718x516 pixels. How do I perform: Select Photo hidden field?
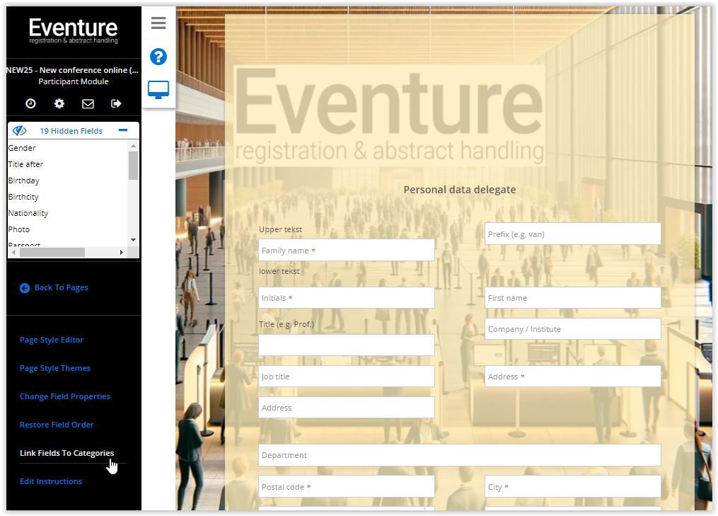(19, 229)
